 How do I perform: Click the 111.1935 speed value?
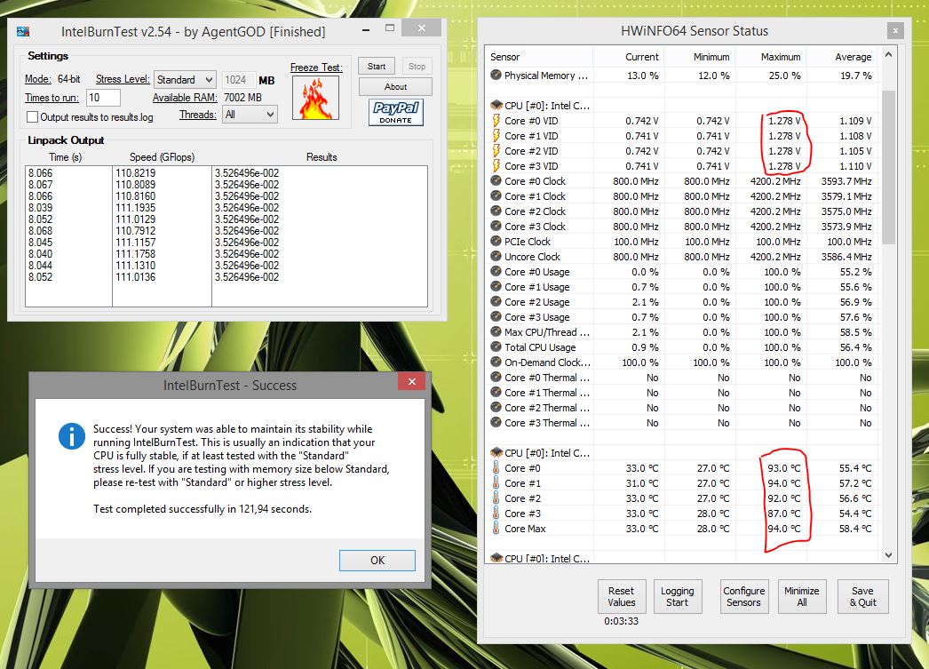coord(136,207)
